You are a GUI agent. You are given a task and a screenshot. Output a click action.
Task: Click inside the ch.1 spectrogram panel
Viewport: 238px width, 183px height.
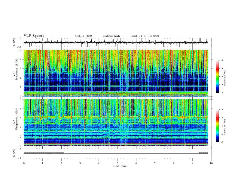[x=116, y=73]
